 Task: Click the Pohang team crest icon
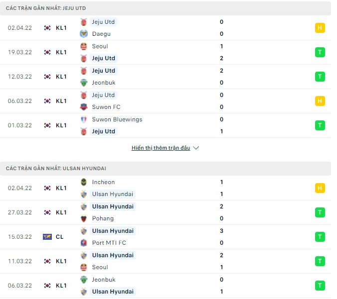(x=84, y=218)
